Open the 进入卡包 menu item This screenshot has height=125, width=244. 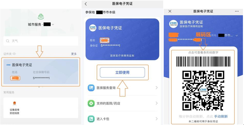click(123, 119)
